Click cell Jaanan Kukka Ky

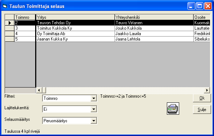pos(75,39)
